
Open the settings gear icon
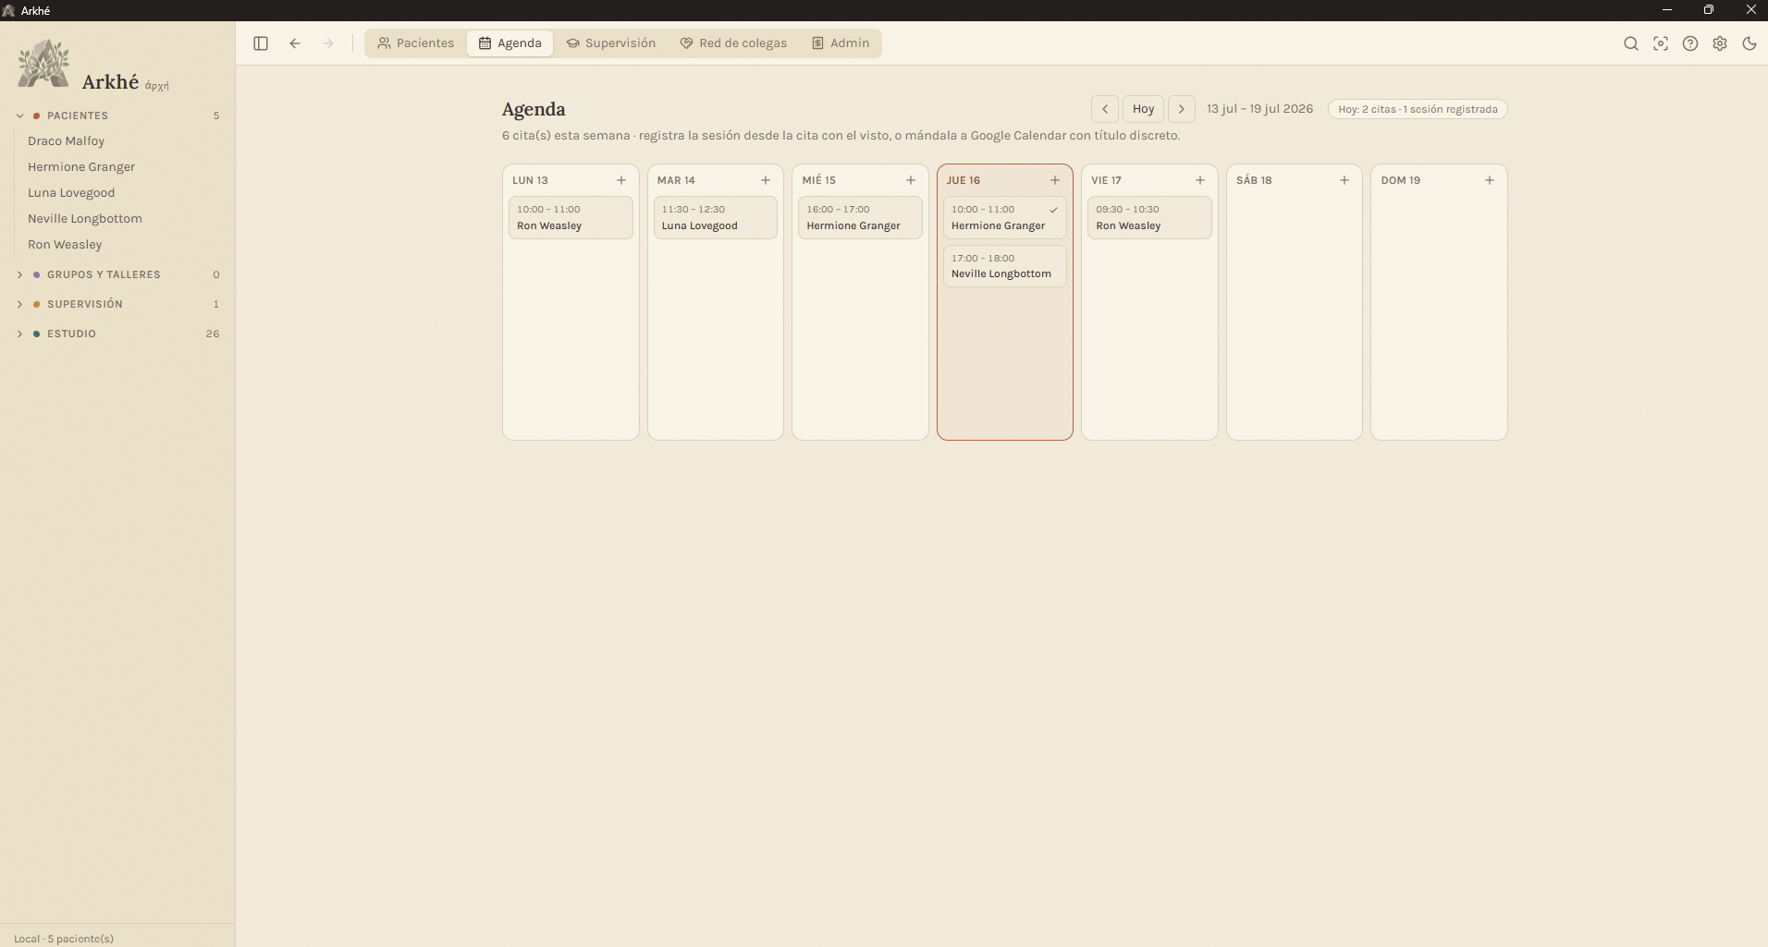tap(1720, 43)
